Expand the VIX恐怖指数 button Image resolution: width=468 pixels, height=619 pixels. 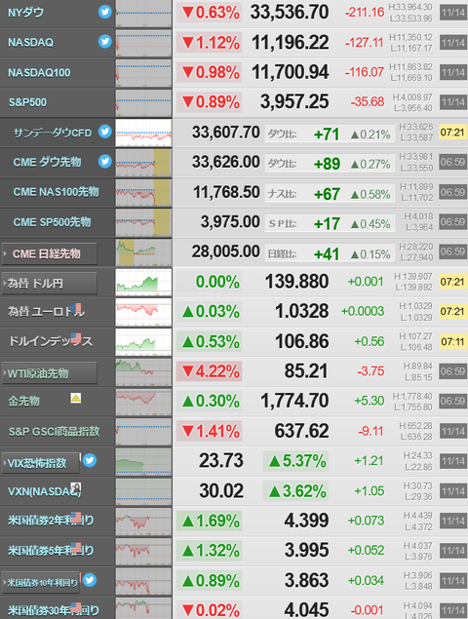(x=40, y=463)
